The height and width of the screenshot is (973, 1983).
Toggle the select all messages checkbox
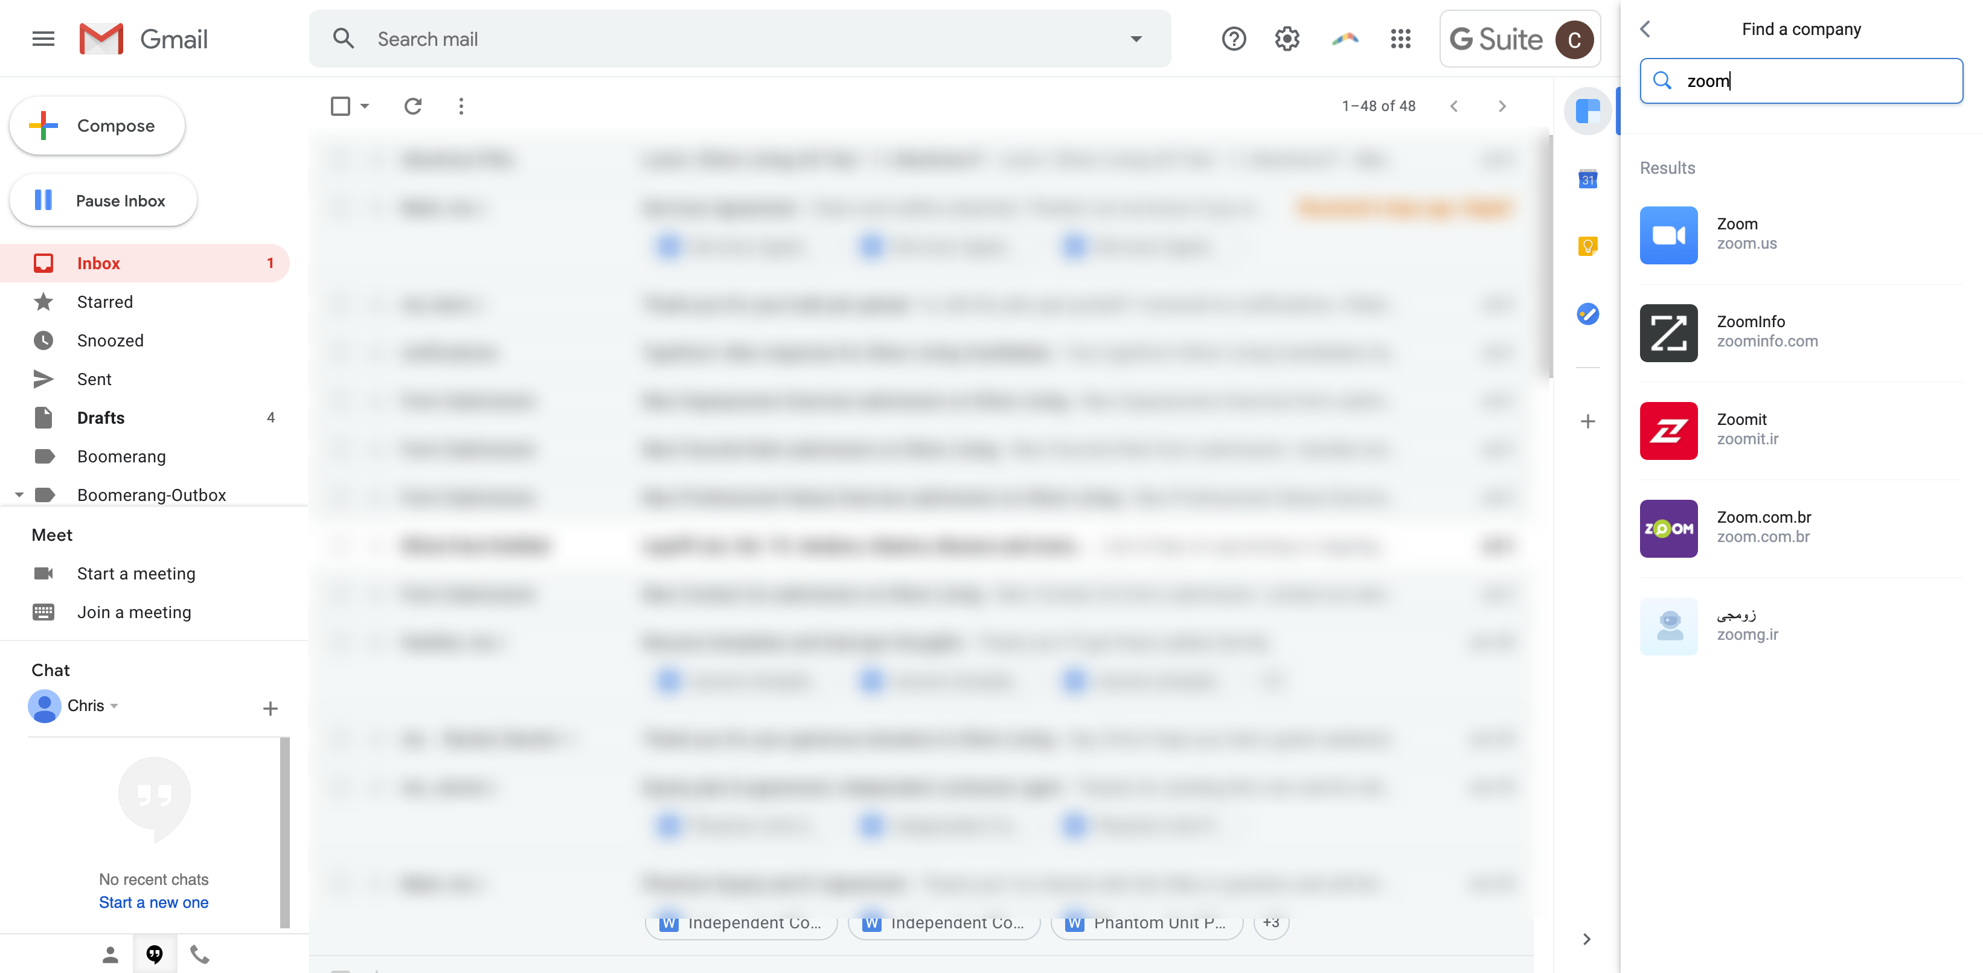tap(340, 106)
